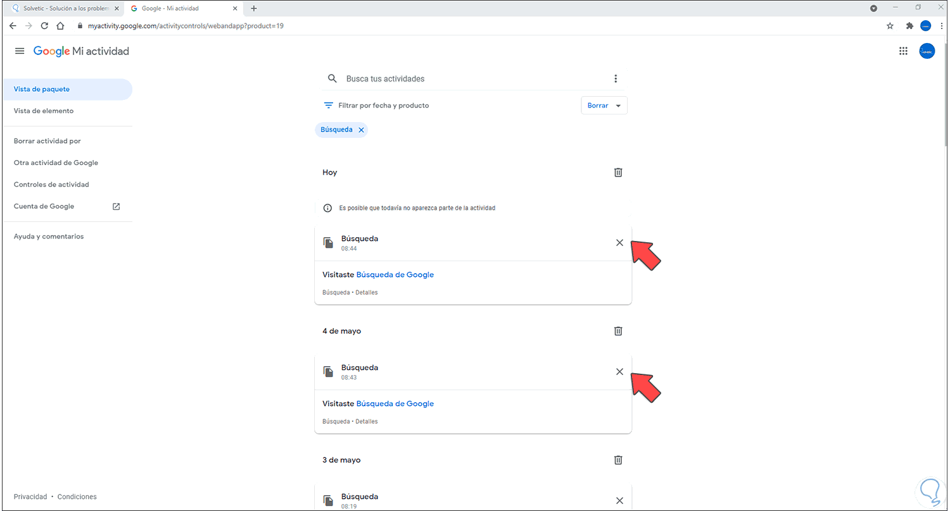The image size is (950, 511).
Task: Dismiss the 08:44 Búsqueda entry with its X
Action: [619, 242]
